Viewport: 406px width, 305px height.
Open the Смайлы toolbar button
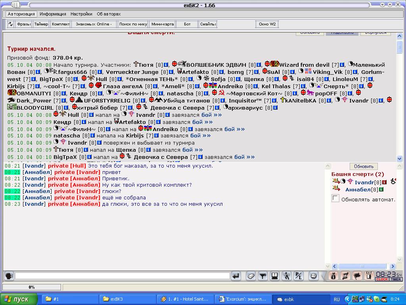click(x=208, y=24)
